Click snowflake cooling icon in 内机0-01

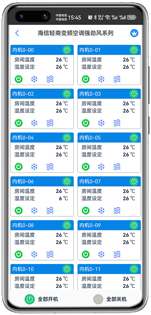click(x=101, y=79)
